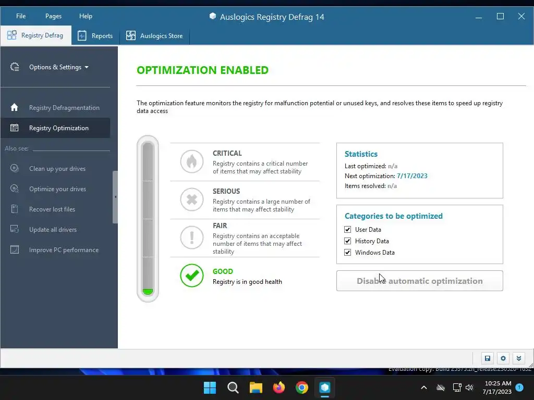Click the Reports tab icon

[x=82, y=35]
